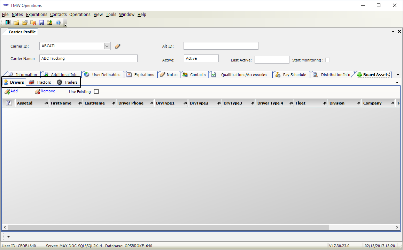This screenshot has width=403, height=250.
Task: Pin the AssetId column
Action: [46, 103]
